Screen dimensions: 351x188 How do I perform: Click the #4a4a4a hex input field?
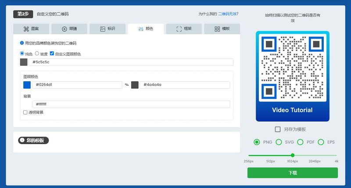point(185,85)
